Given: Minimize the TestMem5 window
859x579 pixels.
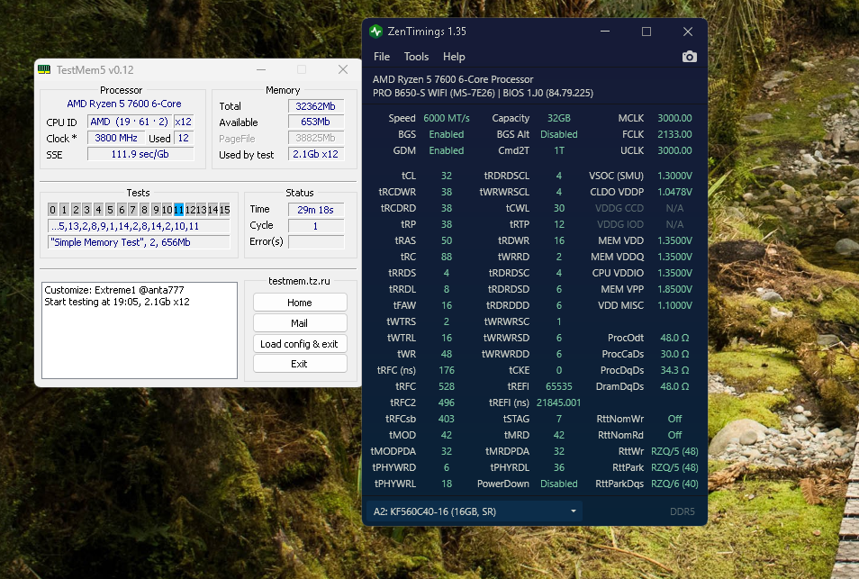Looking at the screenshot, I should coord(260,69).
